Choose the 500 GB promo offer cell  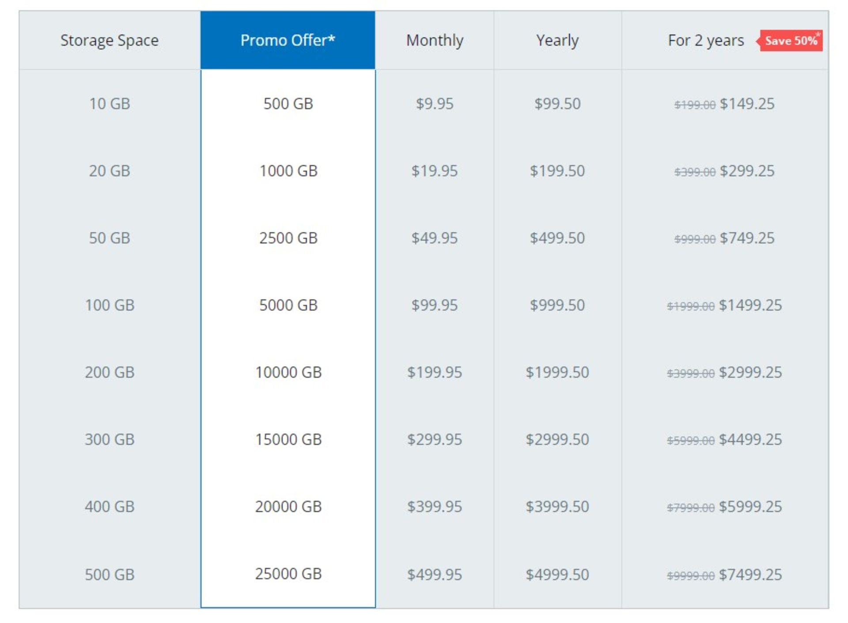[288, 104]
